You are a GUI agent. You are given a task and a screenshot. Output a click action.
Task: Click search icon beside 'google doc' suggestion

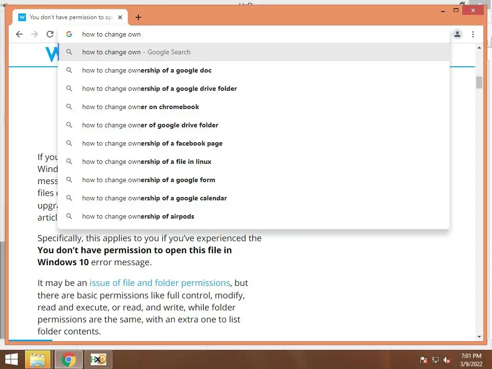tap(69, 70)
